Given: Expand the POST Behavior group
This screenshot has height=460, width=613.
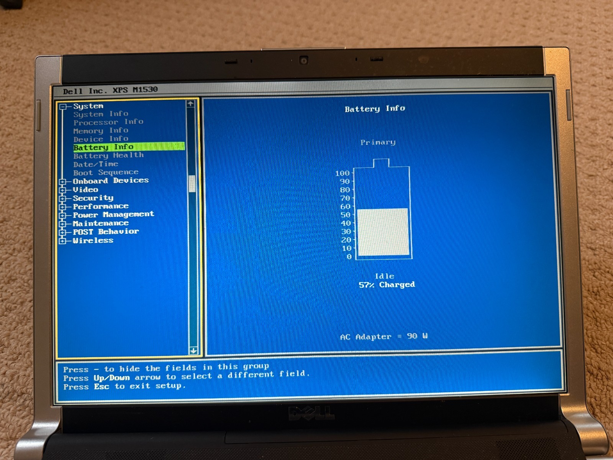Looking at the screenshot, I should (x=63, y=232).
